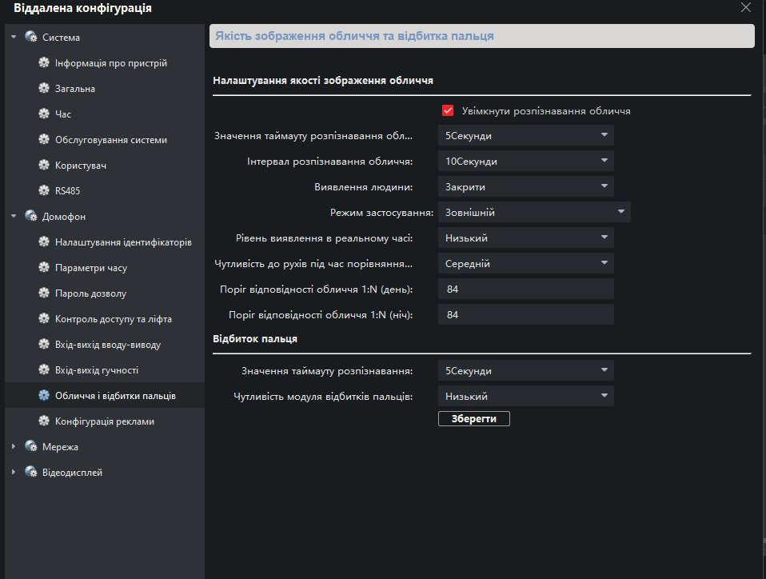
Task: Open Чутливість модуля відбитків пальців dropdown
Action: click(x=525, y=397)
